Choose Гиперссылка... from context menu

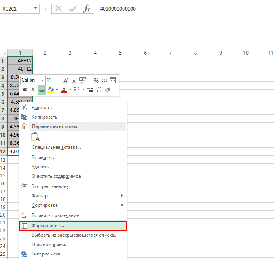pos(73,254)
